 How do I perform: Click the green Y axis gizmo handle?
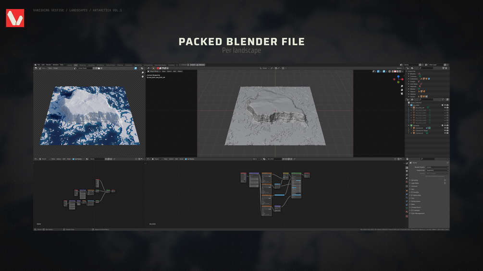[398, 82]
